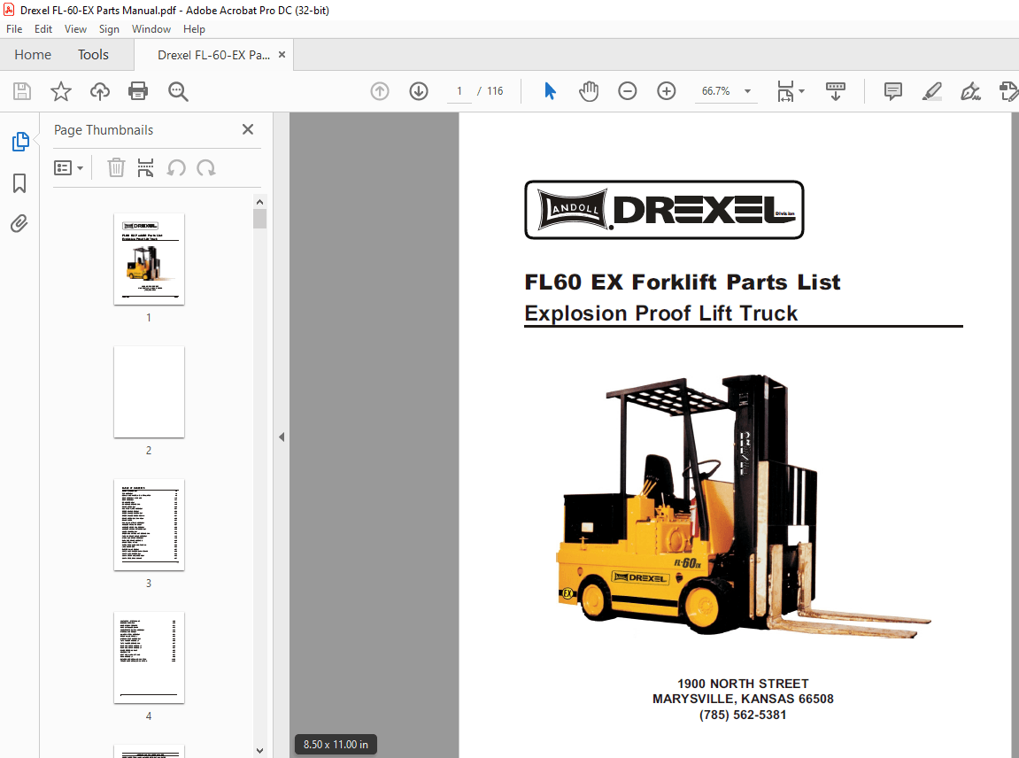Rotate pages counterclockwise in thumbnails toolbar
This screenshot has height=758, width=1019.
(176, 167)
